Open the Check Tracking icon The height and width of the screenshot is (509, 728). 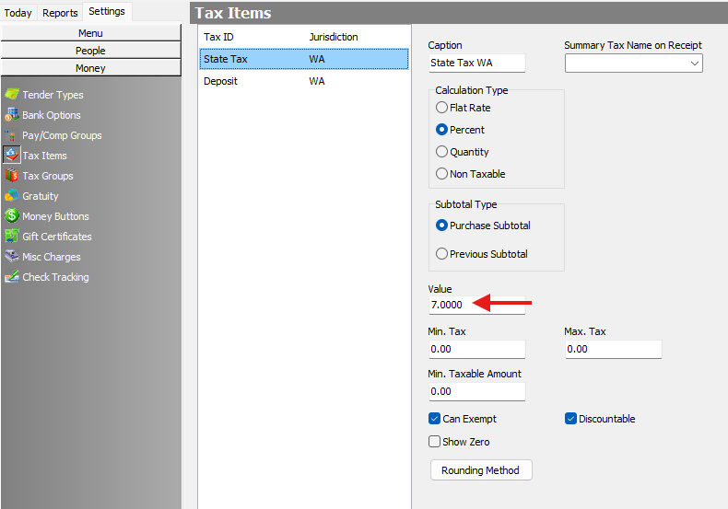point(12,277)
